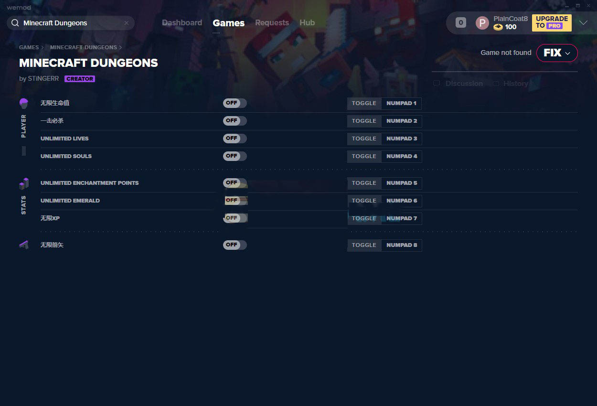This screenshot has width=597, height=406.
Task: Toggle the 无限箭矢 cheat switch
Action: [235, 245]
